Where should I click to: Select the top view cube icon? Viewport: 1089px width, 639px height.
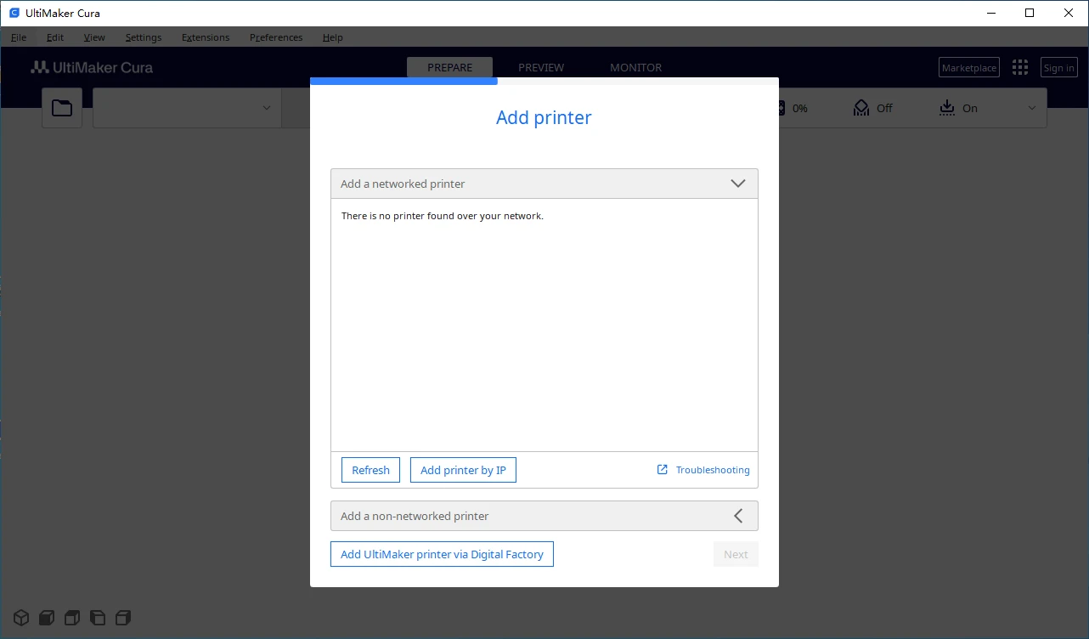[x=72, y=618]
